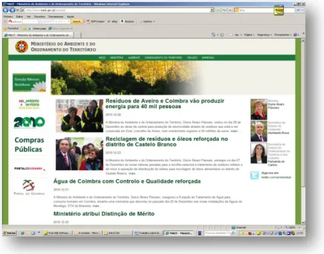
Task: Open the Ajuda menu
Action: click(x=70, y=17)
